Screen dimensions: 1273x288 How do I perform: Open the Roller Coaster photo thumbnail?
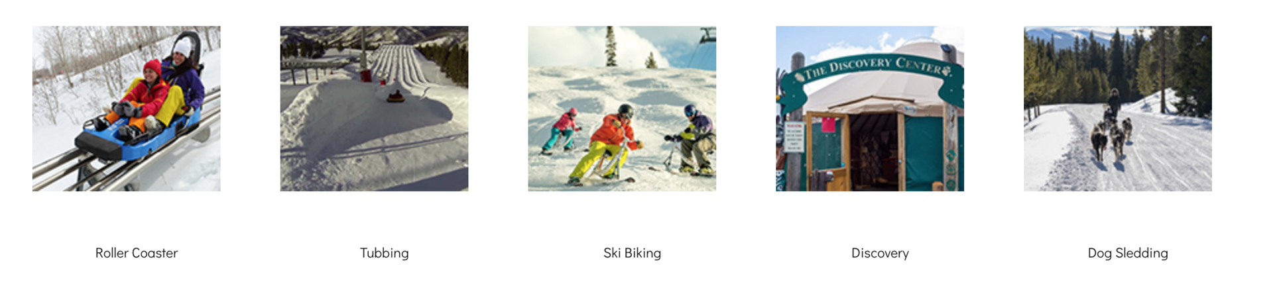pos(126,109)
